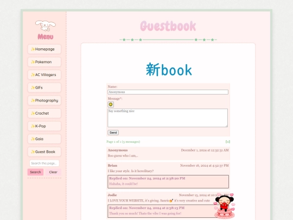Select the Gaia menu item
Screen dimensions: 293x220
[x=44, y=139]
